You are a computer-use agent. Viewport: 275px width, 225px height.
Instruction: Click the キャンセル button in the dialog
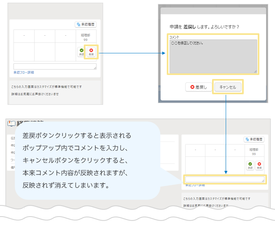(228, 87)
